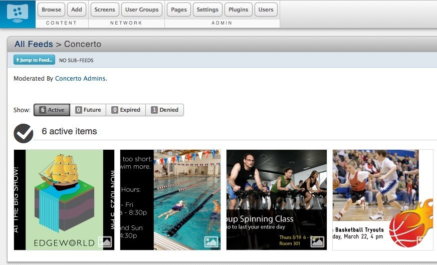
Task: Open the Pages admin section
Action: [x=178, y=10]
